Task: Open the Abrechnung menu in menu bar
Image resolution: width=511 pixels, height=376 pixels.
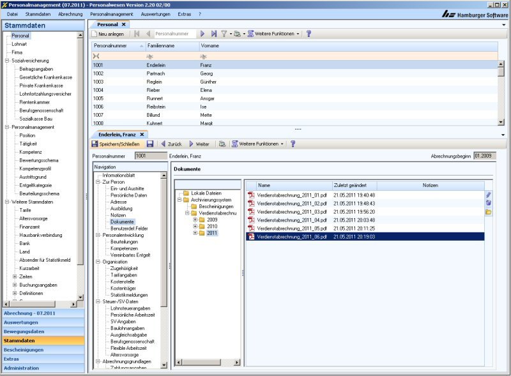Action: point(70,13)
